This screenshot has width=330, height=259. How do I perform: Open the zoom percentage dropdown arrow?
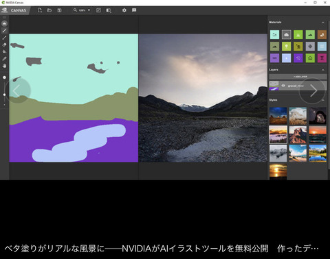pyautogui.click(x=89, y=10)
